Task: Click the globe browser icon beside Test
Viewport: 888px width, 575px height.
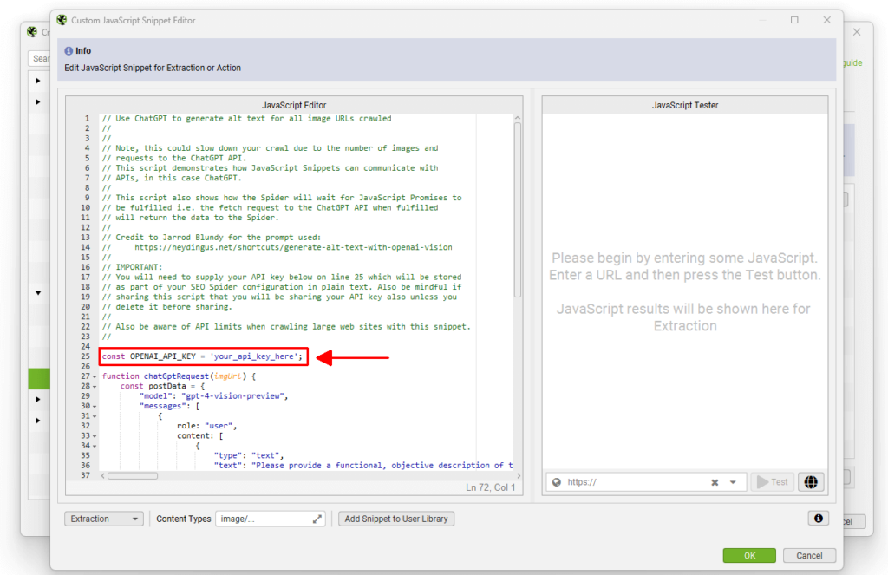Action: pyautogui.click(x=811, y=482)
